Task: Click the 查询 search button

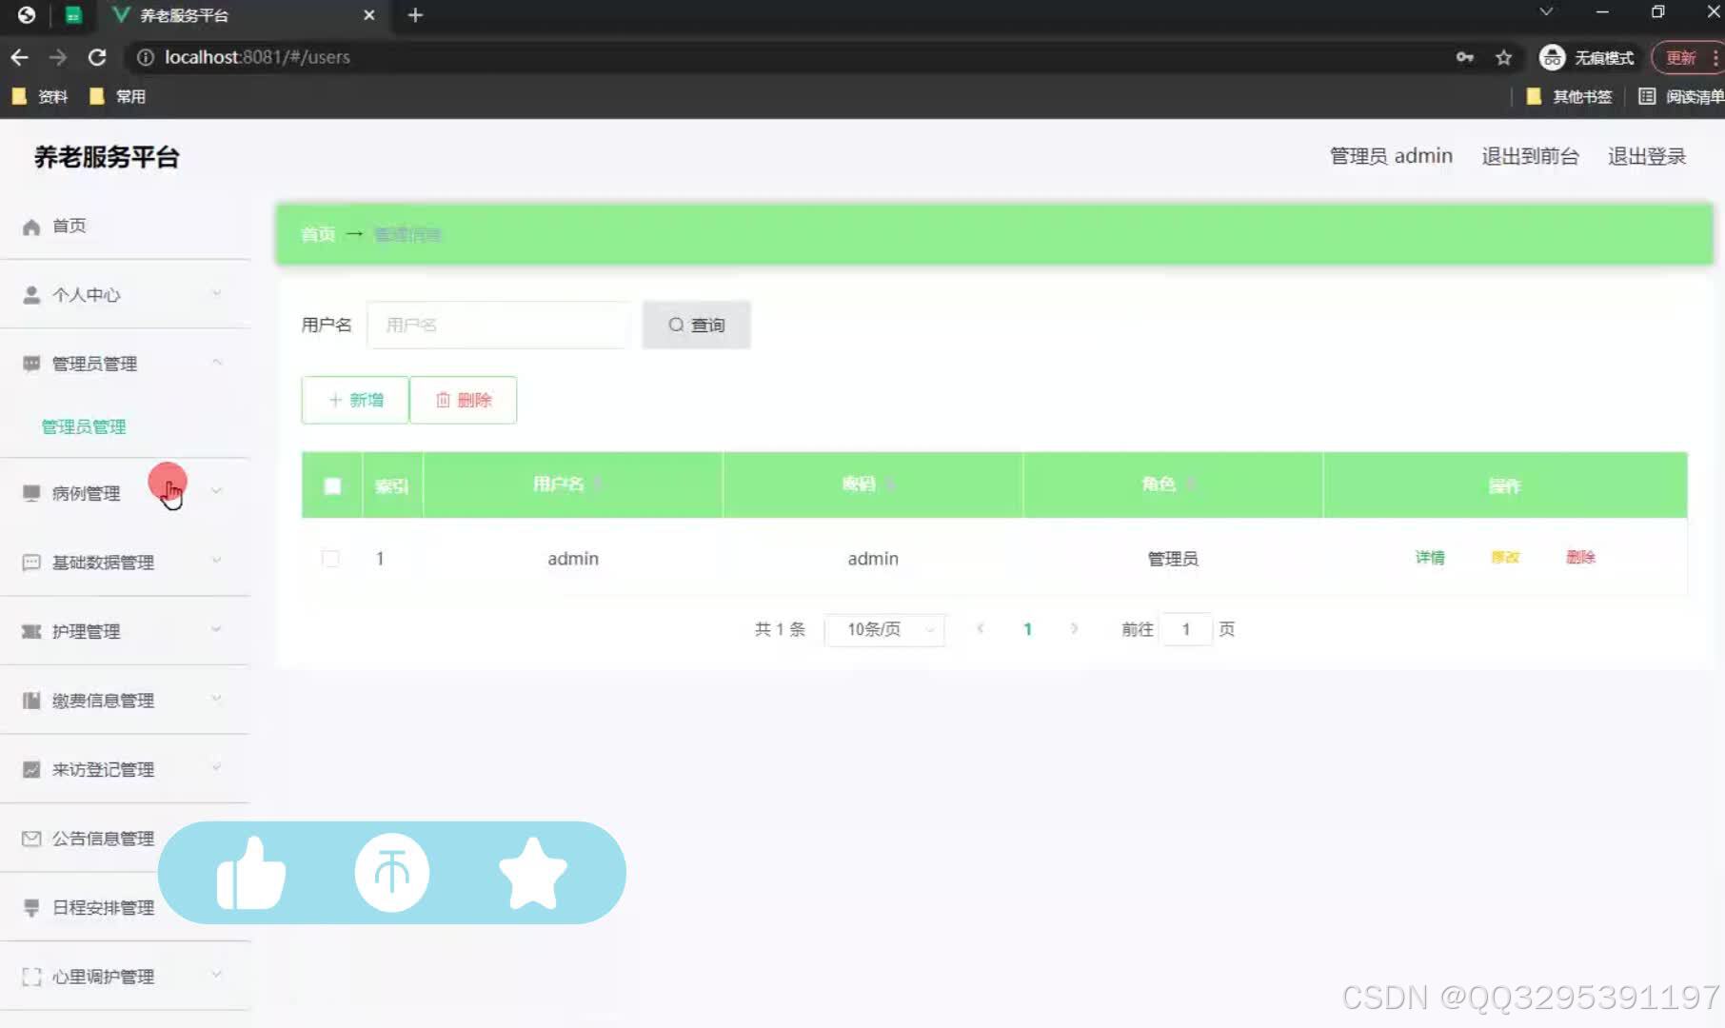Action: point(696,325)
